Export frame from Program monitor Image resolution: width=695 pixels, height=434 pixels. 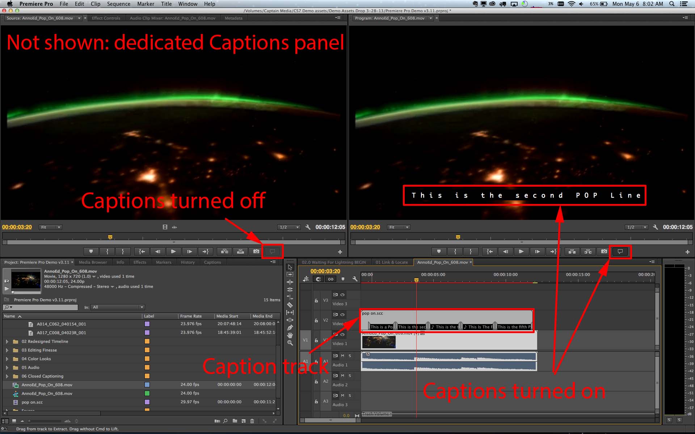604,251
